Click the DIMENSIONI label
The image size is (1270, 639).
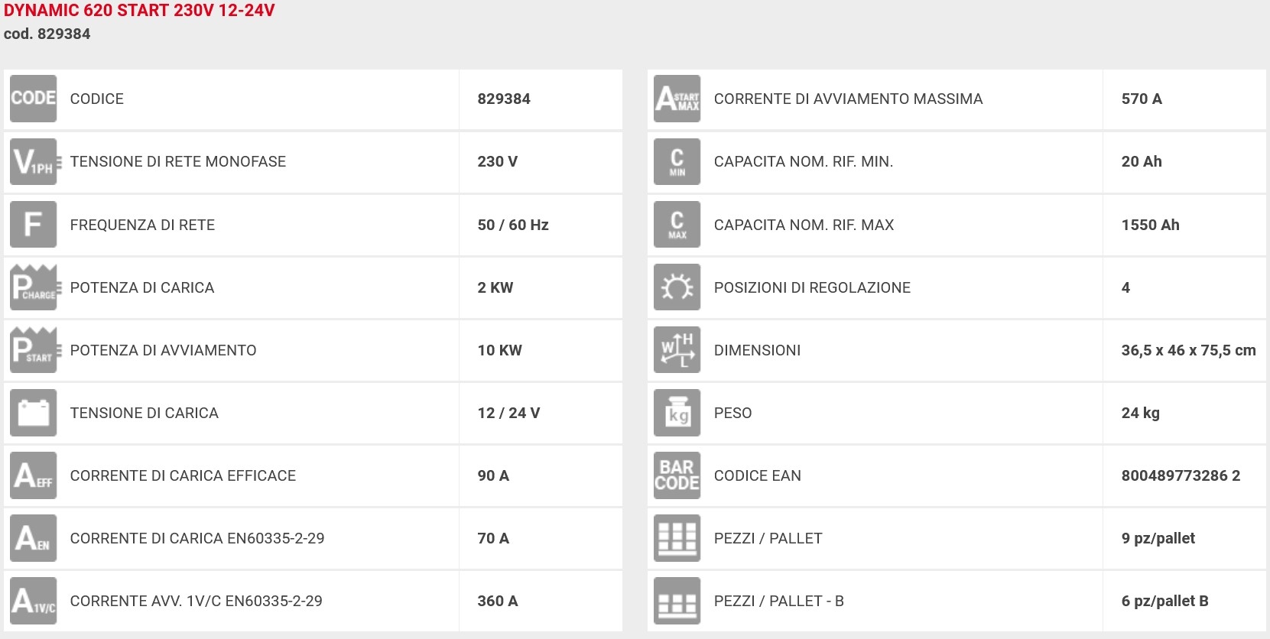[758, 350]
